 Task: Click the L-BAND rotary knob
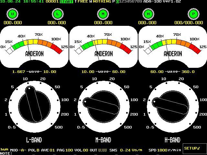pyautogui.click(x=35, y=105)
